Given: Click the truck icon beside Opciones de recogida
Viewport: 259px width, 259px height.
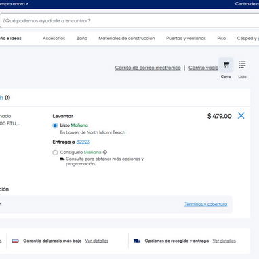Looking at the screenshot, I should click(137, 241).
